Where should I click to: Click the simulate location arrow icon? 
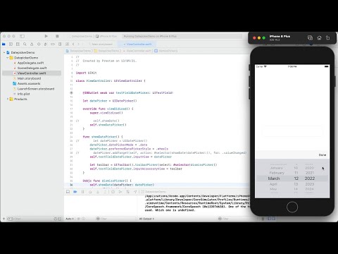[135, 192]
